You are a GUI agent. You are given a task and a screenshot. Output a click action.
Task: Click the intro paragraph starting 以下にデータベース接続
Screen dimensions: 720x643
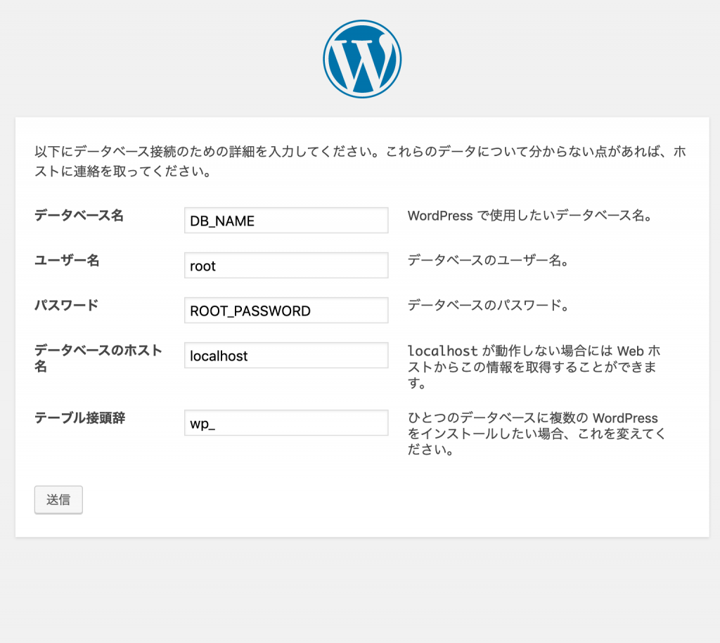(x=361, y=161)
